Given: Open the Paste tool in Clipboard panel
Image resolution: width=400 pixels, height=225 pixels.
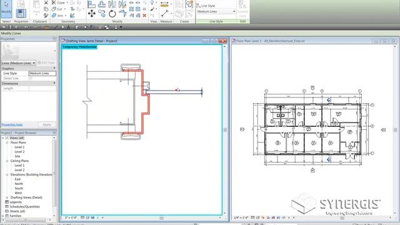Looking at the screenshot, I should coord(36,7).
